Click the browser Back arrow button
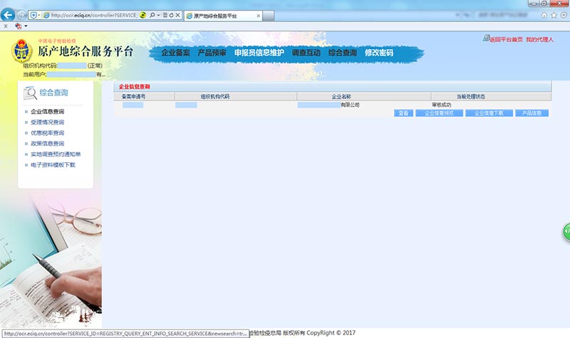This screenshot has width=570, height=338. (x=10, y=15)
